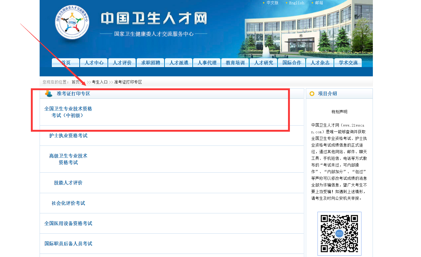The image size is (421, 257).
Task: Click 考生入口 in the breadcrumb
Action: [99, 82]
